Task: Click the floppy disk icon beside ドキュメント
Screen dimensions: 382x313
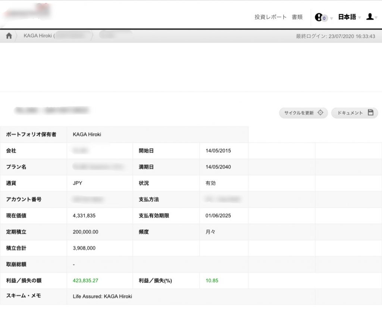Action: coord(370,113)
